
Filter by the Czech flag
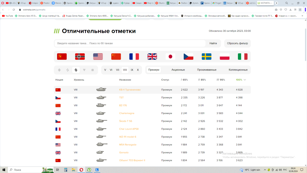(189, 56)
